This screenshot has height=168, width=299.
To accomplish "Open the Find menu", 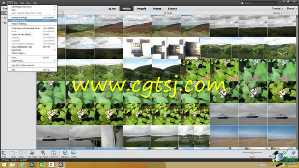I will 22,3.
